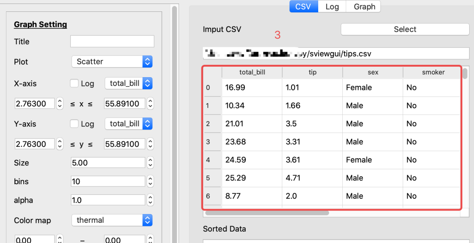Click the alpha stepper arrows
This screenshot has width=474, height=243.
(x=150, y=200)
